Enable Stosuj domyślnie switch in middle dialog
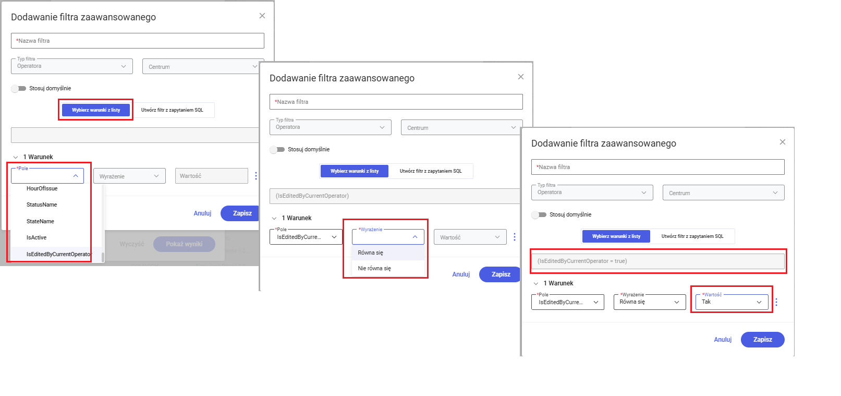Image resolution: width=841 pixels, height=396 pixels. point(277,150)
